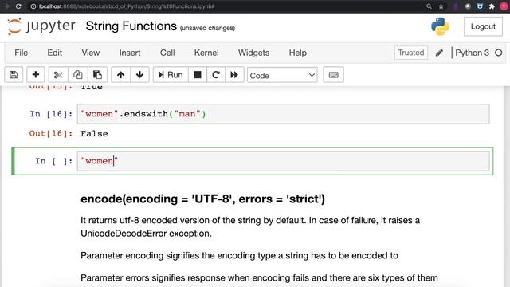
Task: Bookmark this page with star icon
Action: tap(441, 6)
